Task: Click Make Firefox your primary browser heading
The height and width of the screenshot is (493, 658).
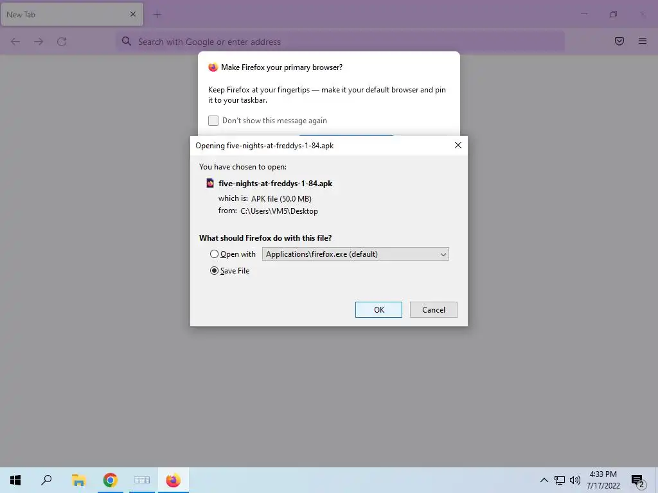Action: tap(281, 67)
